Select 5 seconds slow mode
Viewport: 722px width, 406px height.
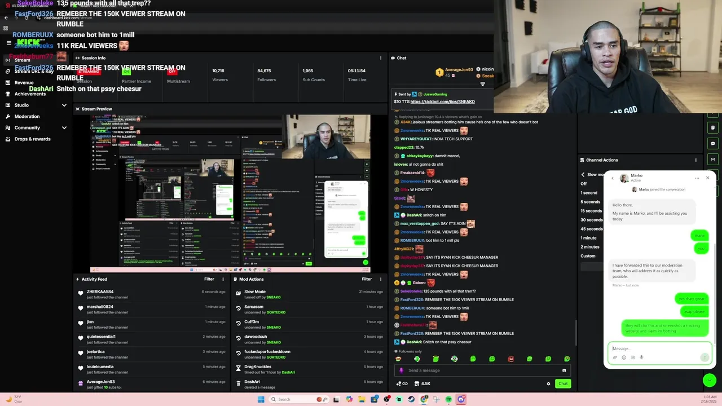point(591,202)
